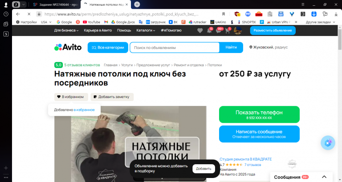Open the "Услуги" breadcrumb
342x182 pixels.
(127, 65)
